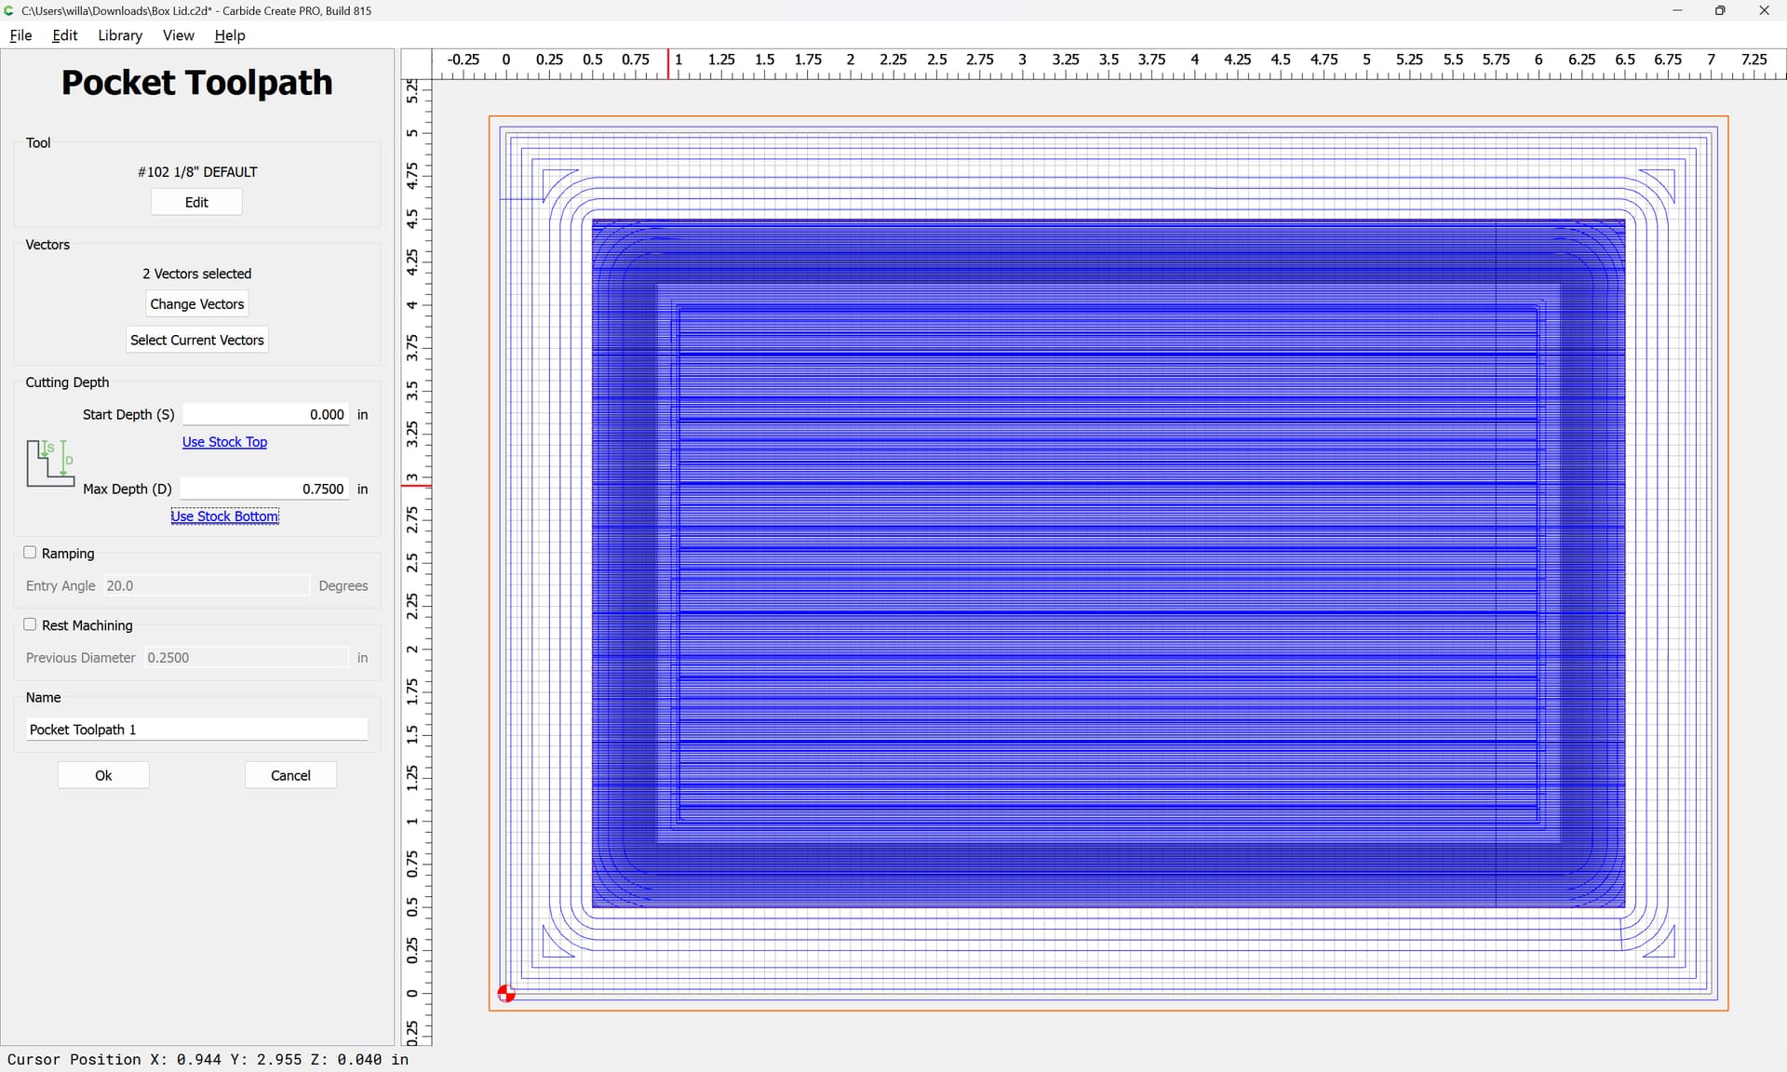Enable the Rest Machining checkbox
This screenshot has height=1072, width=1787.
[30, 624]
